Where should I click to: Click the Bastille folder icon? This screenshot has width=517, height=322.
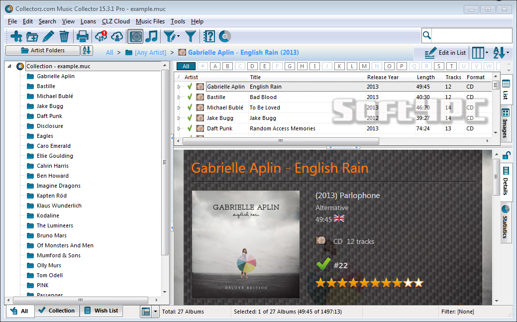(30, 87)
